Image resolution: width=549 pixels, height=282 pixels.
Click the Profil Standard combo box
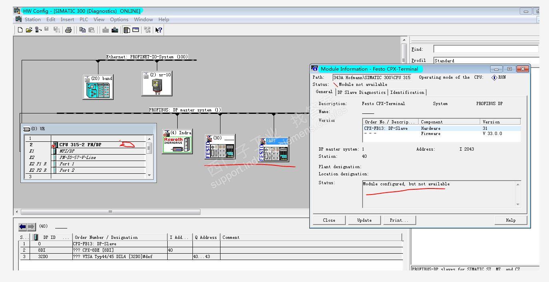(486, 61)
